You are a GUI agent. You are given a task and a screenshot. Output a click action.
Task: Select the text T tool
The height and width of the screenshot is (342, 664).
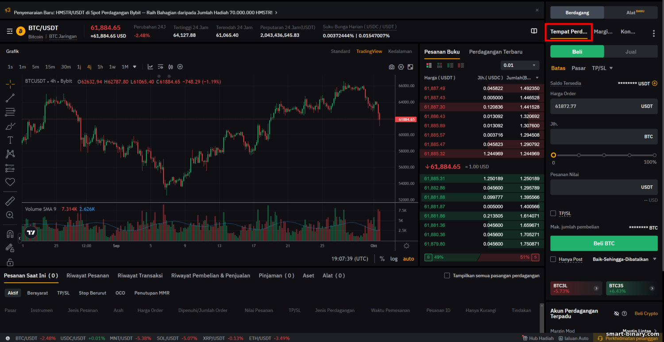point(10,140)
